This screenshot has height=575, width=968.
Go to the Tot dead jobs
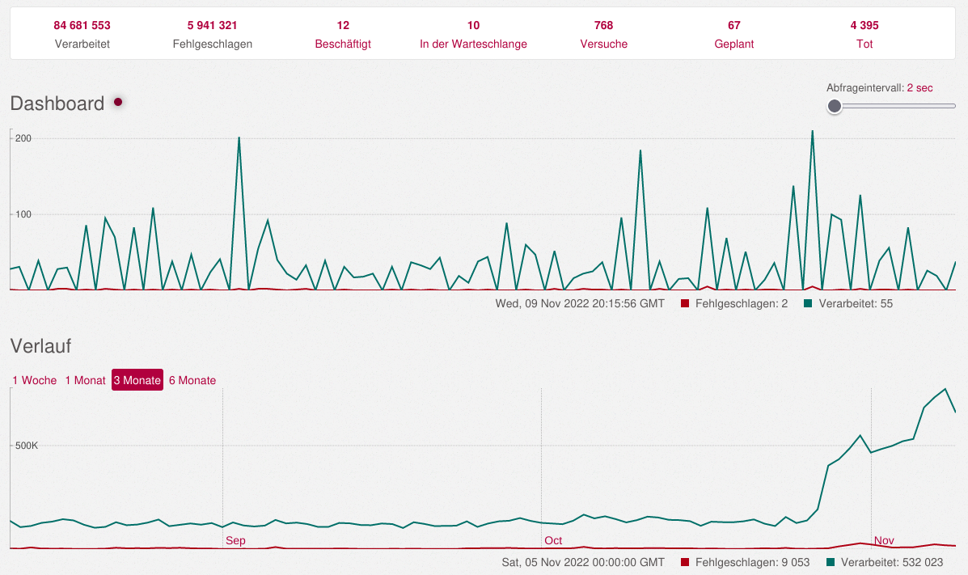tap(864, 44)
